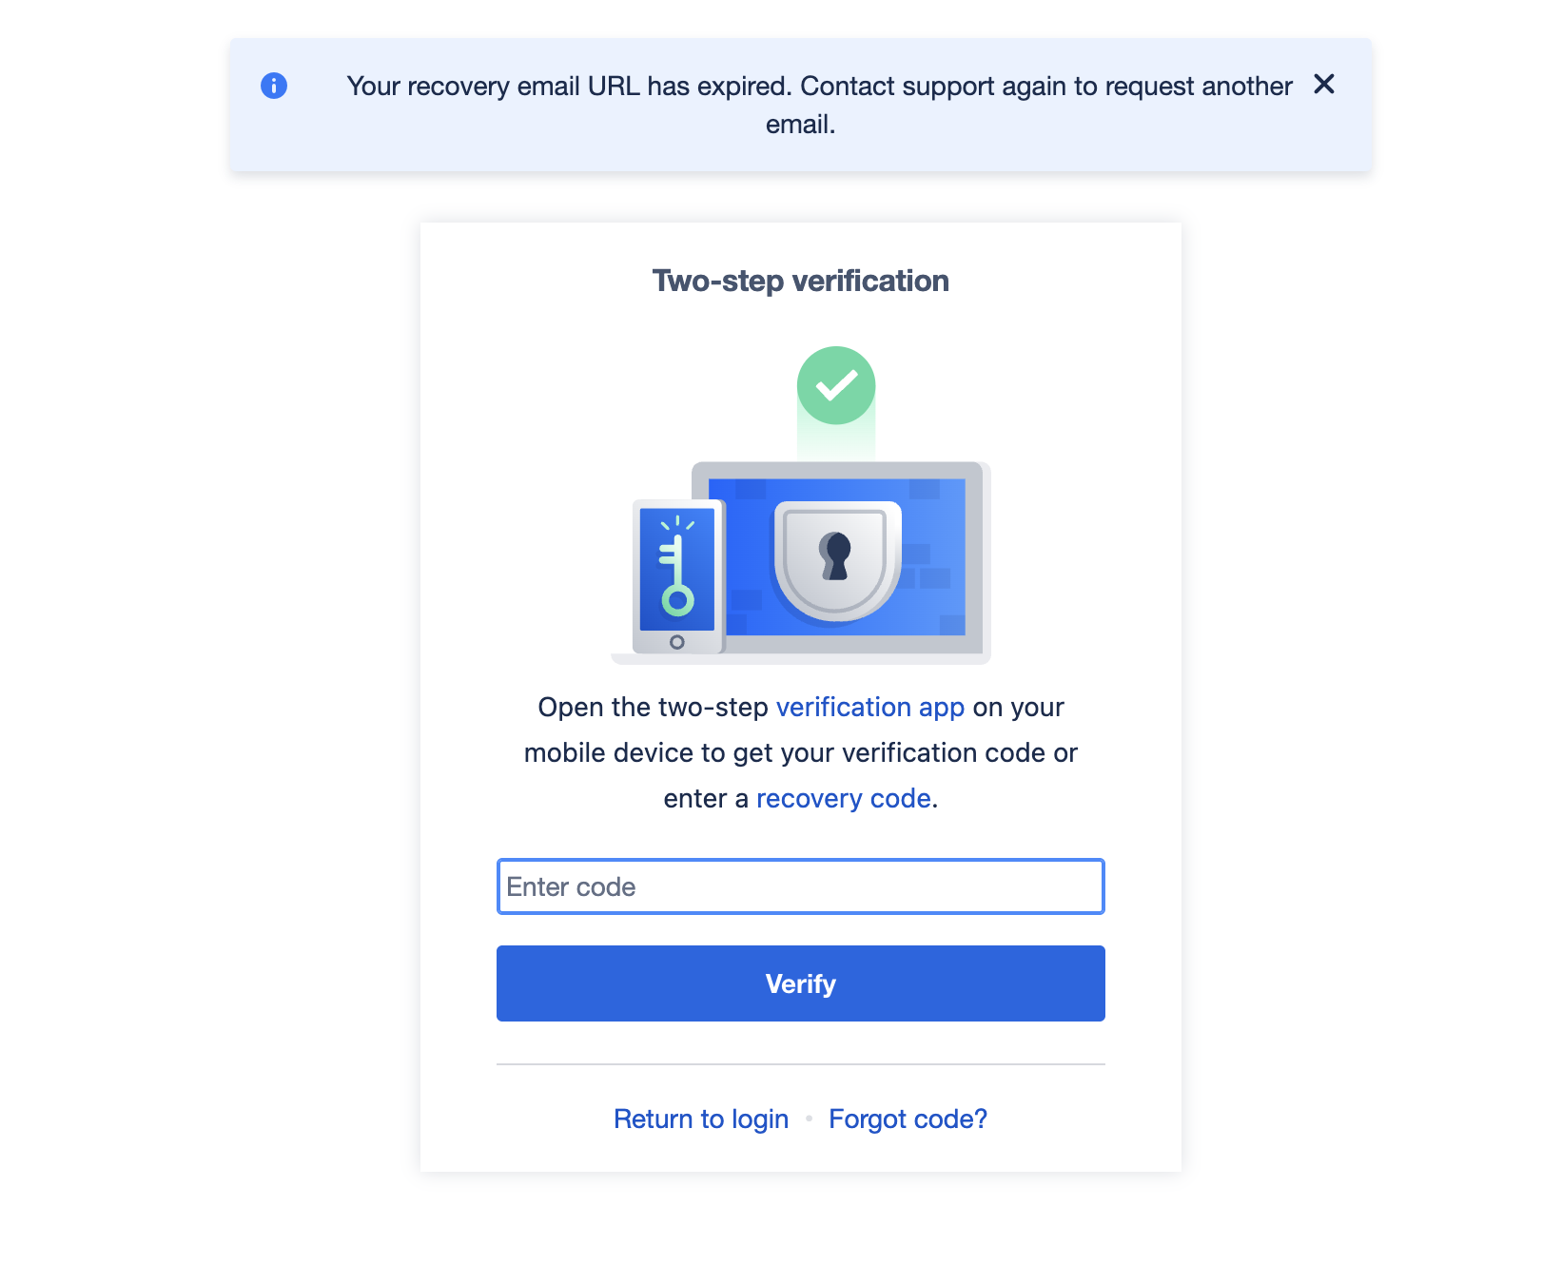Viewport: 1562px width, 1265px height.
Task: Dismiss the expired recovery email banner
Action: tap(1323, 85)
